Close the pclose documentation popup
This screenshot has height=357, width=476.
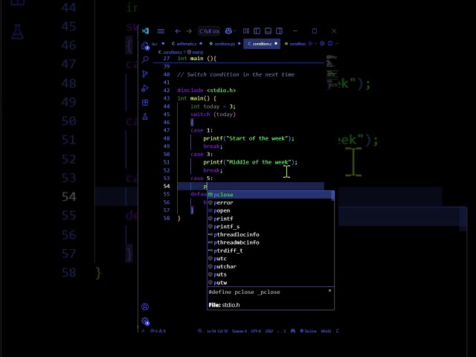(x=329, y=291)
